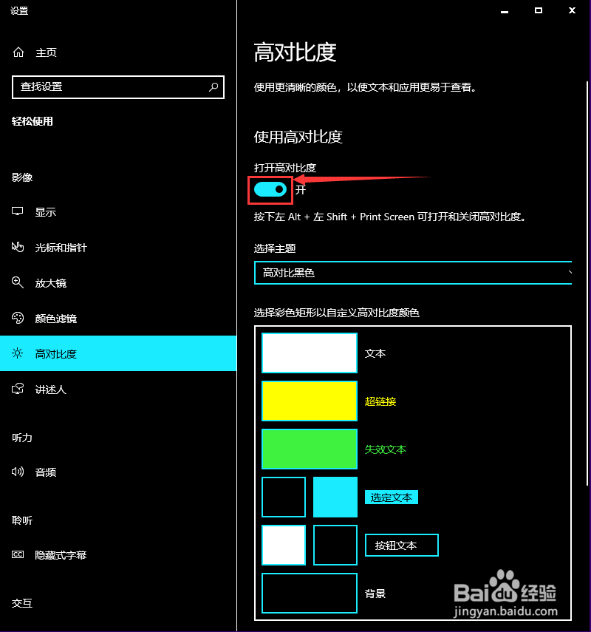Click the 超链接 sample text
591x632 pixels.
(x=380, y=401)
